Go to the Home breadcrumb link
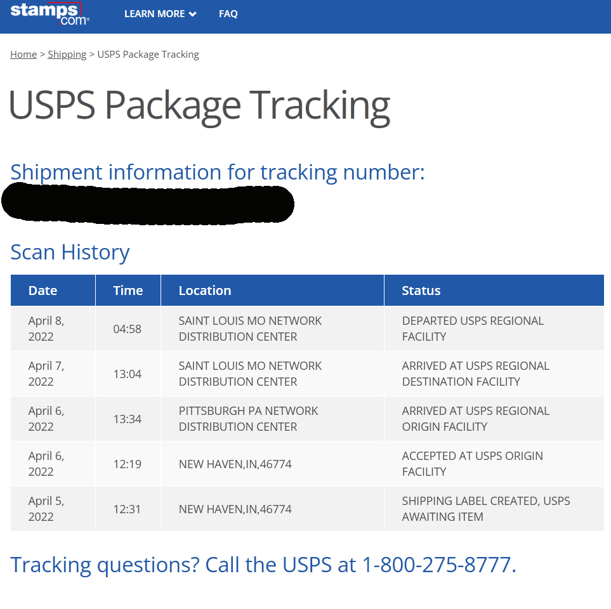 click(x=23, y=55)
